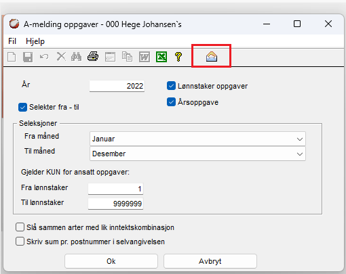Click the Print toolbar icon
Viewport: 346px width, 274px height.
93,57
